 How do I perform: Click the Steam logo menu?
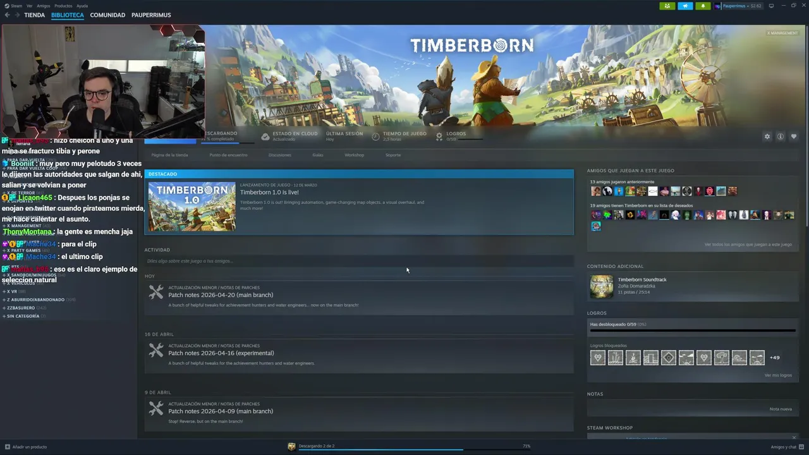[x=13, y=6]
